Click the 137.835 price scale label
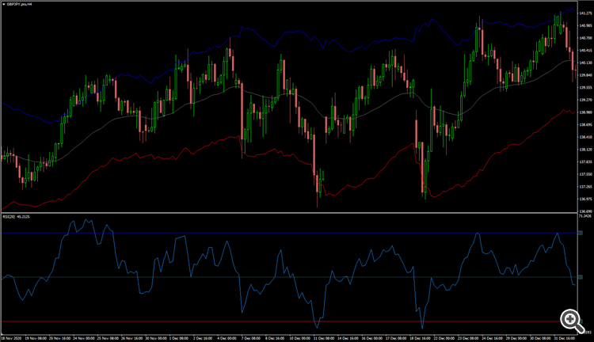This screenshot has height=342, width=594. point(585,161)
